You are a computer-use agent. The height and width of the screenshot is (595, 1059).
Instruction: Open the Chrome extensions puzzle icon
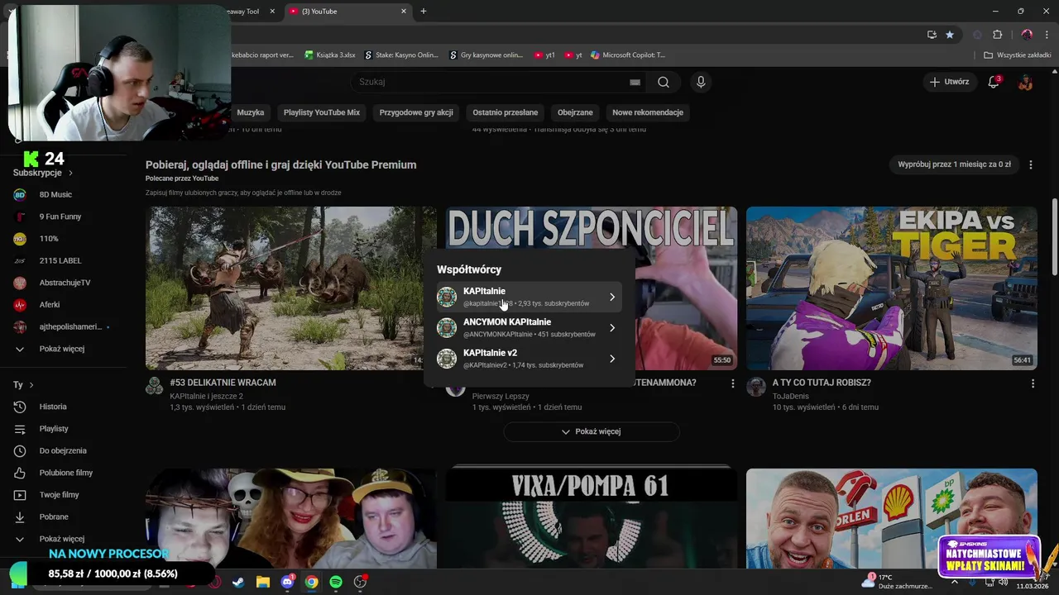[997, 35]
